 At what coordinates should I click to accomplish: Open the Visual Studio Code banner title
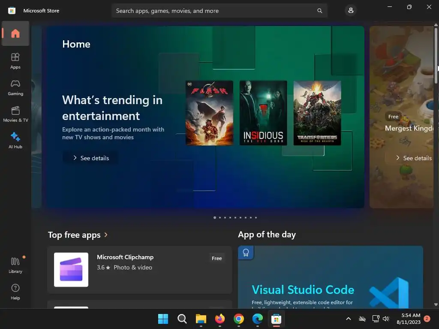(x=303, y=290)
